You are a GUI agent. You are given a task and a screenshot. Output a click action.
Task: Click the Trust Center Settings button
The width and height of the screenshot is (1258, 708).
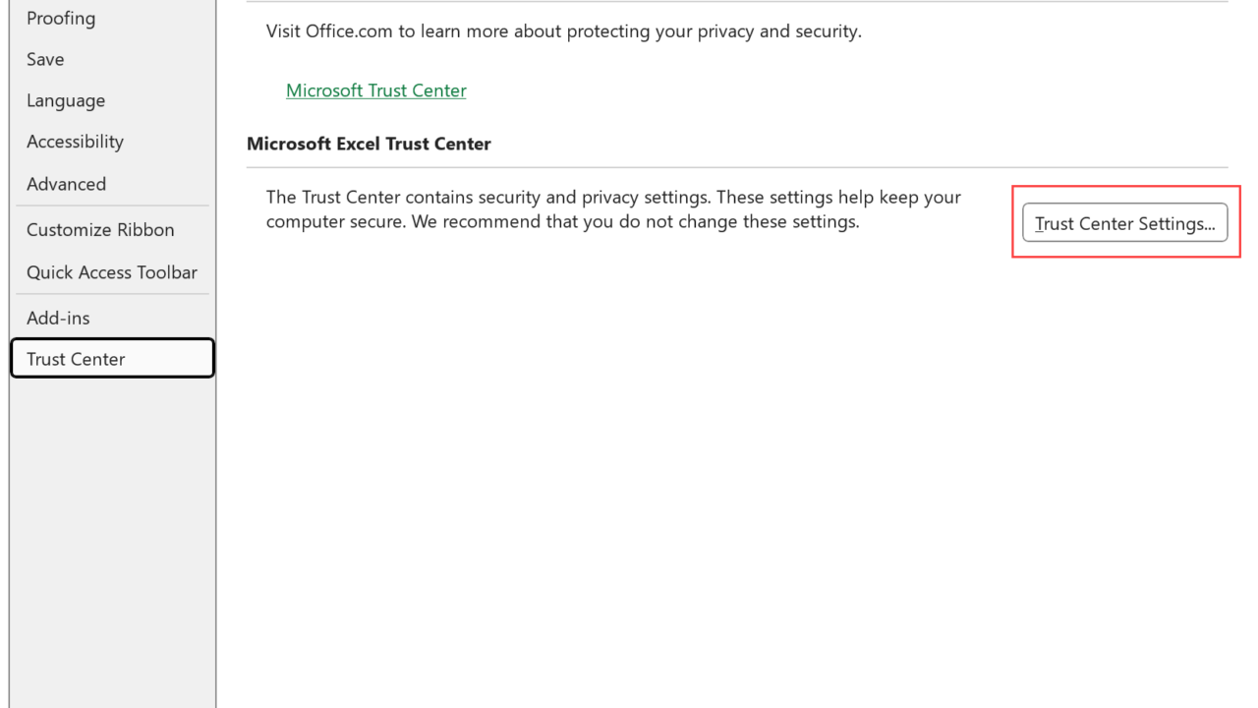[x=1124, y=223]
